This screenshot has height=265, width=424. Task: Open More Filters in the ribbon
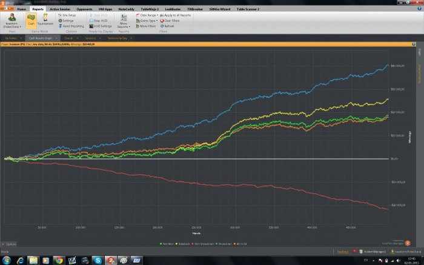pos(146,26)
